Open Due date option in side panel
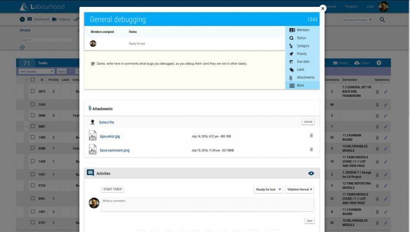The height and width of the screenshot is (232, 410). click(303, 62)
